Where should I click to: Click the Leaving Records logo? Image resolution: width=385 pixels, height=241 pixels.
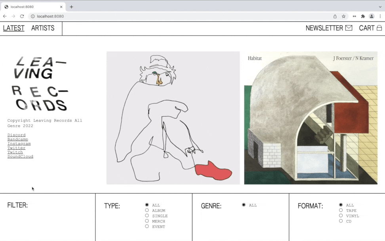click(x=40, y=84)
